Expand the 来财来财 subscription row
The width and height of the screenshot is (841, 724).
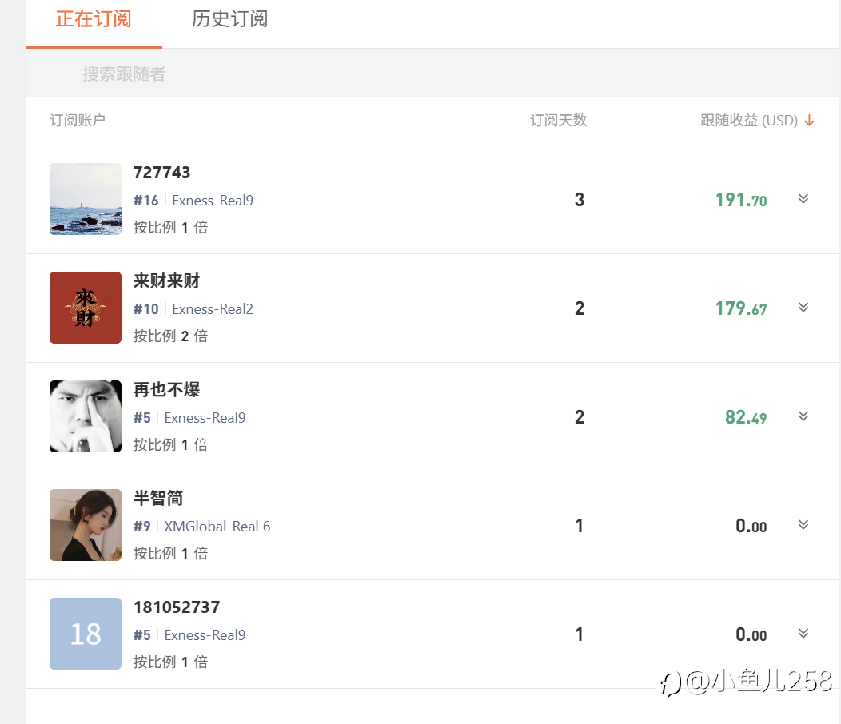pyautogui.click(x=803, y=308)
